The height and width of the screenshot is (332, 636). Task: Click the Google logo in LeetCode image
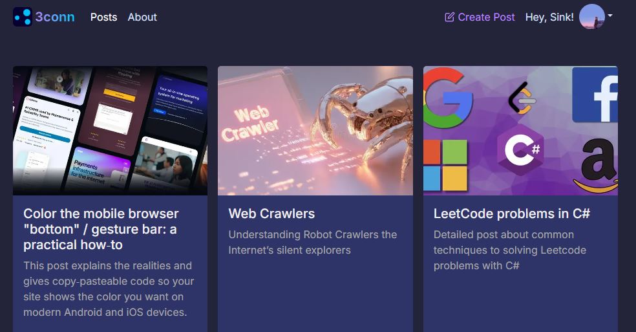pos(447,98)
